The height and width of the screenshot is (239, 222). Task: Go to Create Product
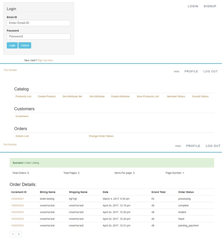tap(46, 97)
